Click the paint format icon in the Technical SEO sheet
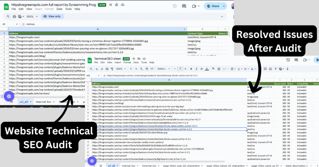This screenshot has height=167, width=319. pyautogui.click(x=112, y=69)
